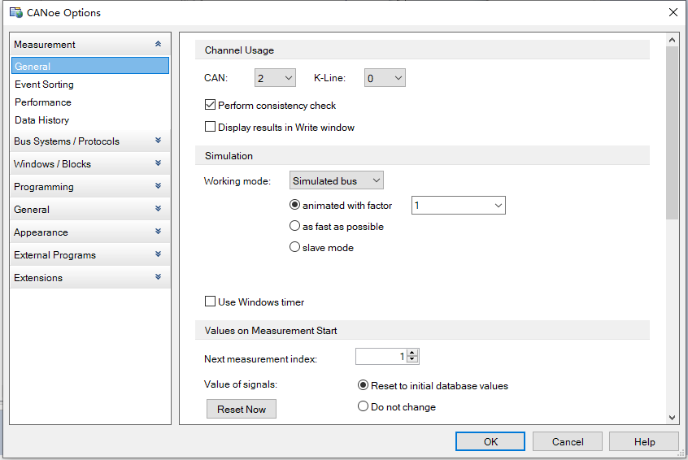Open the Working mode dropdown
This screenshot has width=688, height=460.
tap(337, 180)
